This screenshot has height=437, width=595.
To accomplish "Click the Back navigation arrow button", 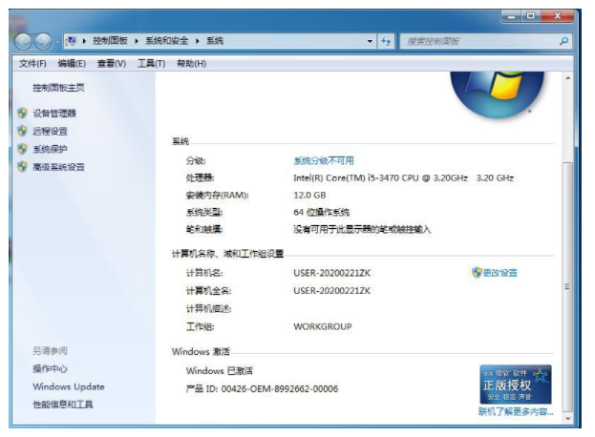I will (x=24, y=42).
